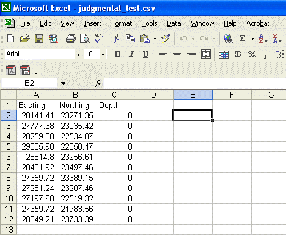Select the Format Painter brush icon
This screenshot has height=235, width=286.
[x=166, y=38]
